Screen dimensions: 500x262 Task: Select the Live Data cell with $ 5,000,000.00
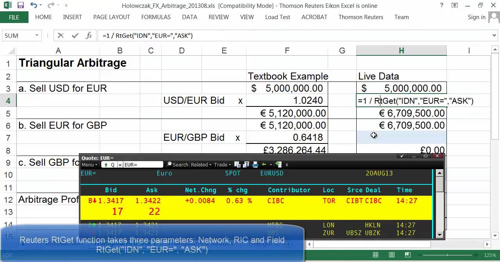(401, 88)
